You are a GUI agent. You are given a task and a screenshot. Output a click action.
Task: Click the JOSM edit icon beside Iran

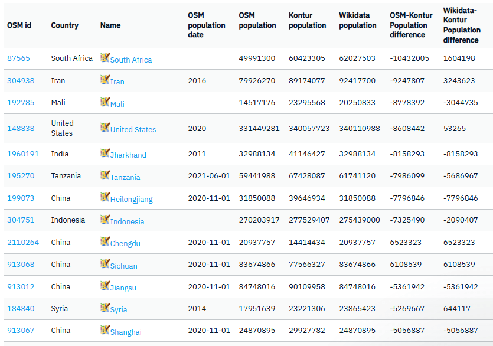tap(105, 80)
